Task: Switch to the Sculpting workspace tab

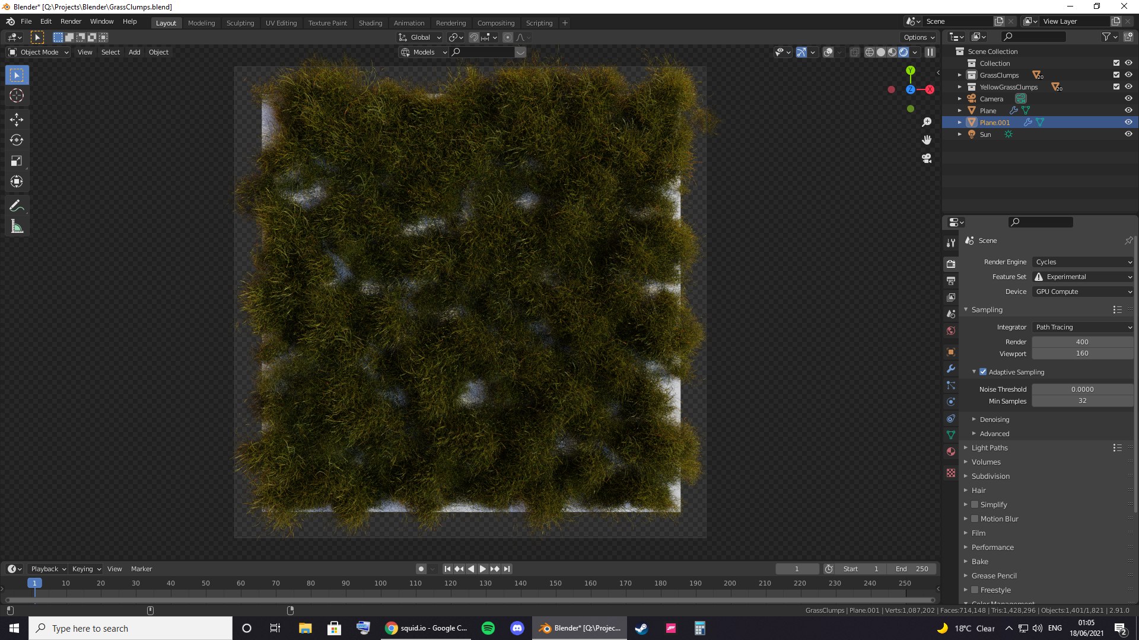Action: tap(240, 23)
